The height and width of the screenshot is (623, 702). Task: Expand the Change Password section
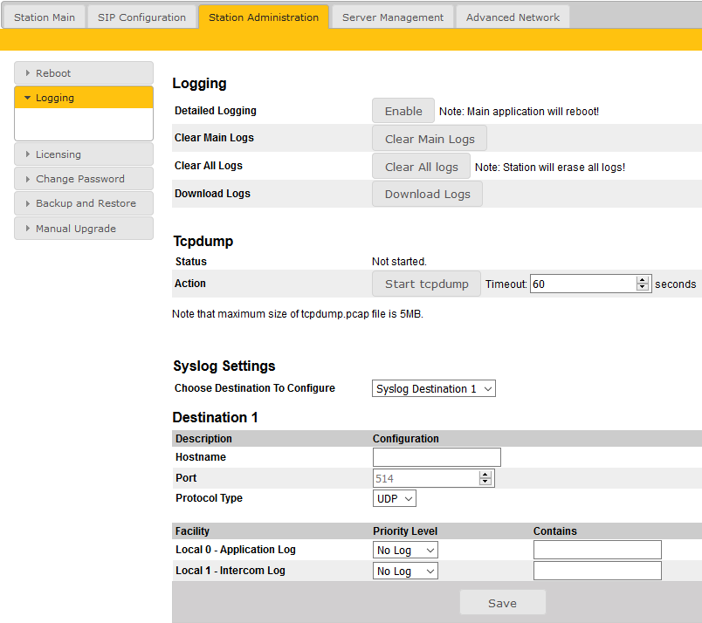84,179
